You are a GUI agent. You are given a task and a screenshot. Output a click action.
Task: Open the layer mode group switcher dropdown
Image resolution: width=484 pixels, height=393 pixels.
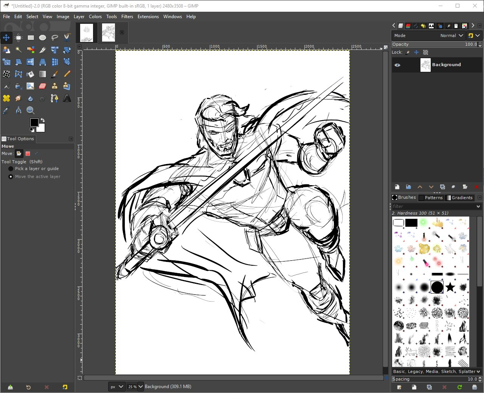coord(474,36)
